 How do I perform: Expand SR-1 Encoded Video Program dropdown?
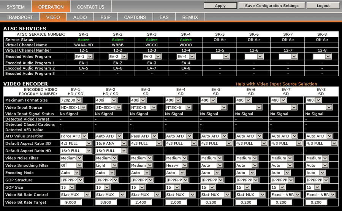pos(83,56)
